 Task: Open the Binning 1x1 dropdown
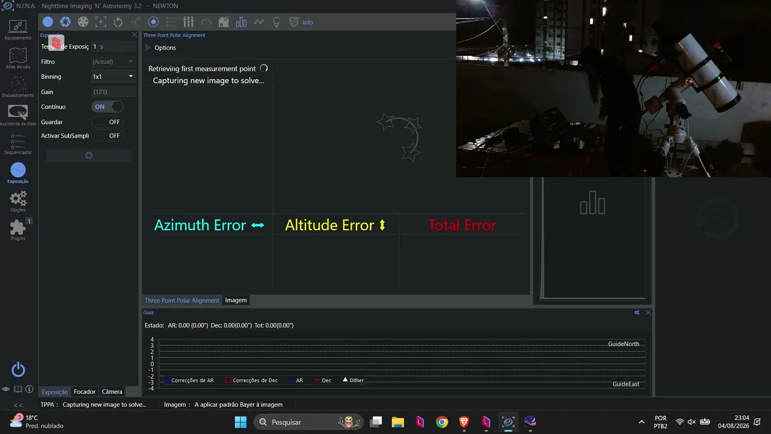tap(113, 77)
